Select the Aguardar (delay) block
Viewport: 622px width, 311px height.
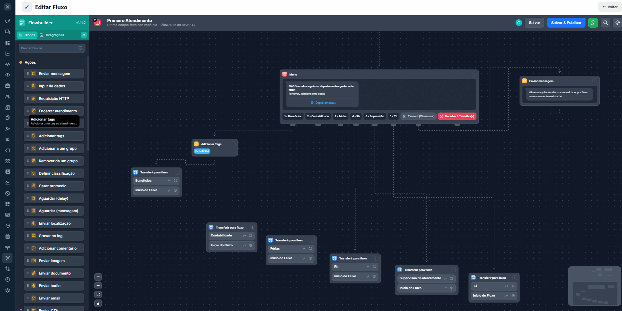[54, 198]
